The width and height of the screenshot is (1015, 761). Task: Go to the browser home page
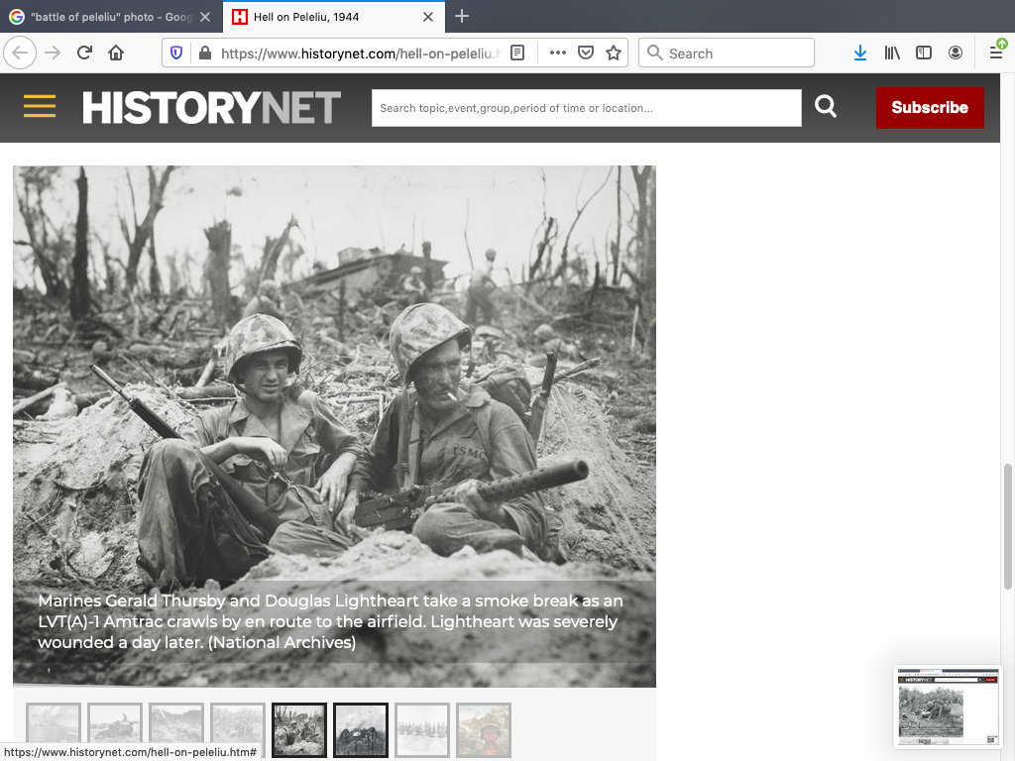[x=116, y=54]
